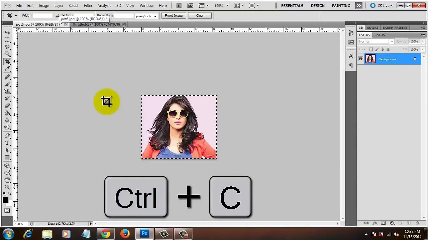Viewport: 428px width, 240px height.
Task: Open the Normal blend mode dropdown
Action: [376, 42]
